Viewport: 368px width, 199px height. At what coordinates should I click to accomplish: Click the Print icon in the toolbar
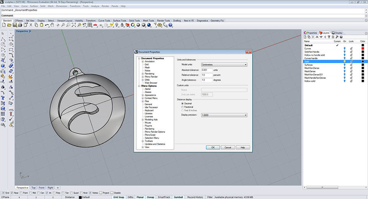click(20, 25)
